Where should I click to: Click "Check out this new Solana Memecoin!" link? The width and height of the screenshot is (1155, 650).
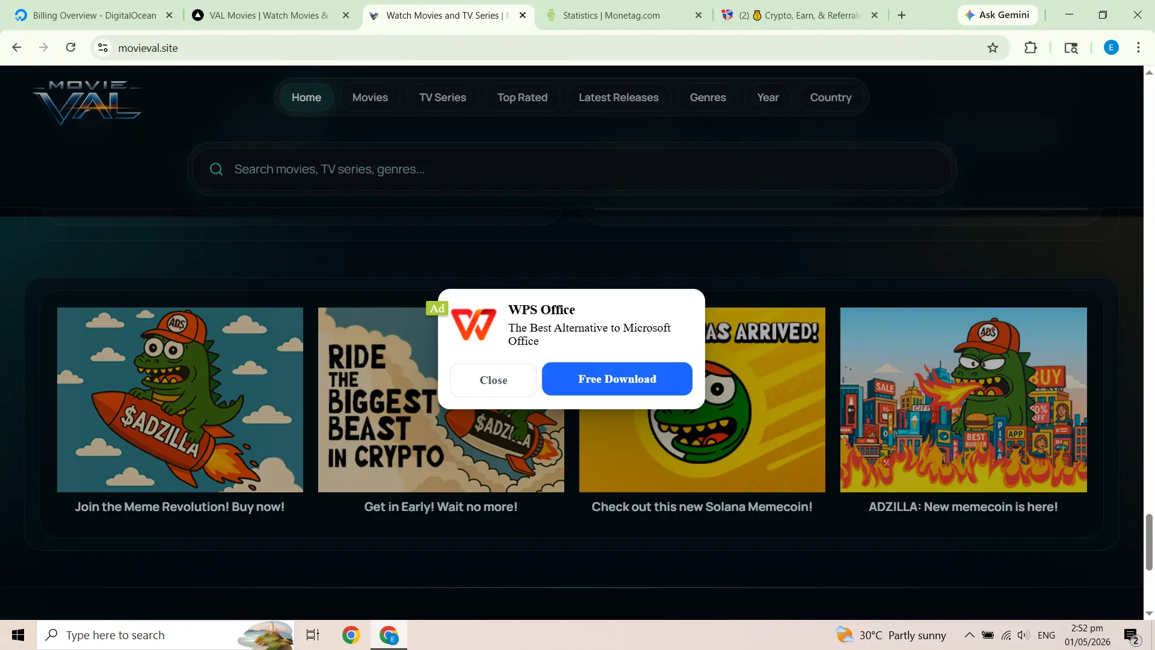pos(702,507)
